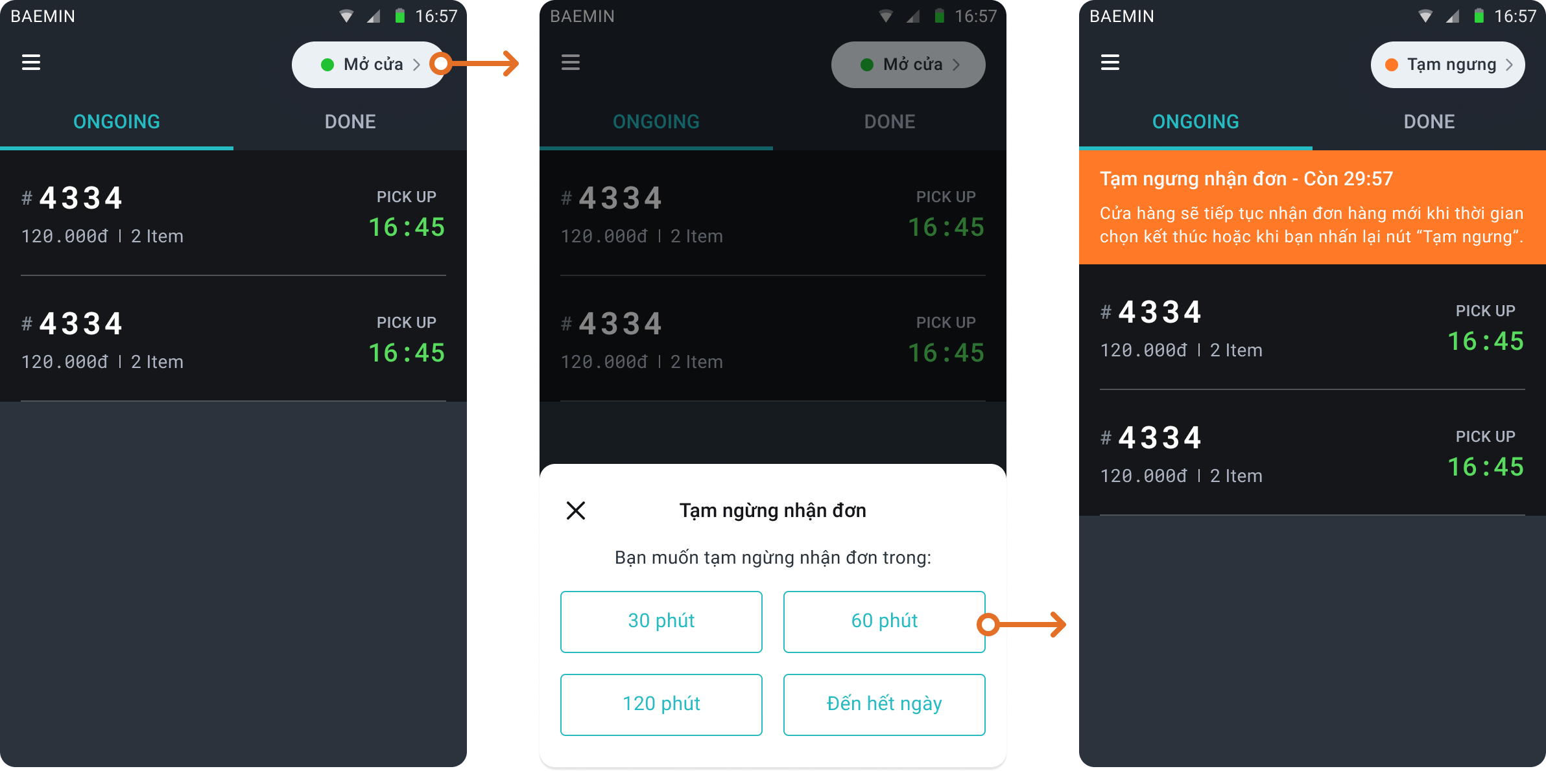Tap signal icon in first screen status bar
1546x771 pixels.
point(374,16)
